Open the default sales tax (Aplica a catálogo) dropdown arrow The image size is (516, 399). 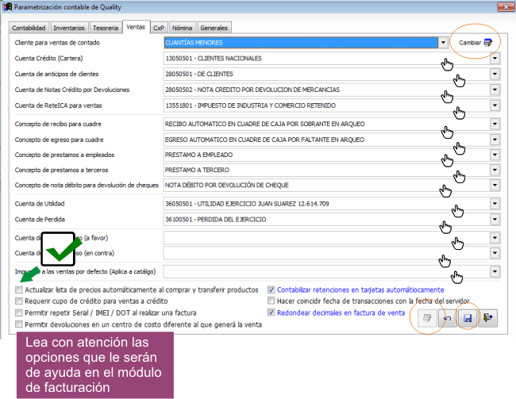495,271
